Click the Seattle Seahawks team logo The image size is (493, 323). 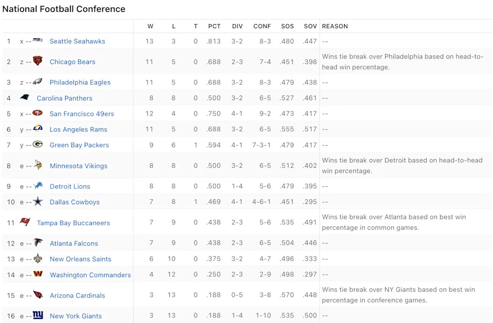click(x=38, y=41)
